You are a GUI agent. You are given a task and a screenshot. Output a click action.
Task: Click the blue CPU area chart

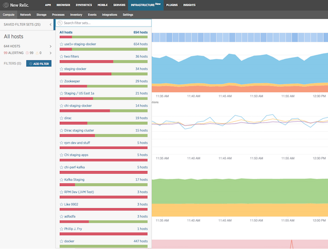point(240,69)
